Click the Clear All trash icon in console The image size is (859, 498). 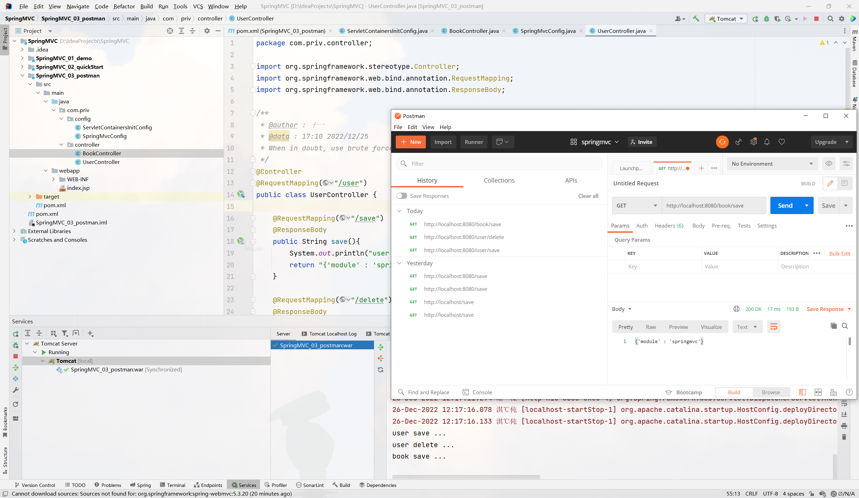(844, 437)
